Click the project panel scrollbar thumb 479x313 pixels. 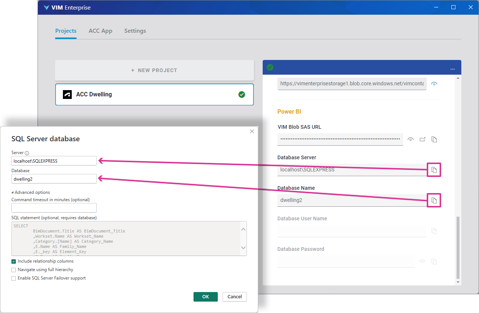(x=458, y=247)
